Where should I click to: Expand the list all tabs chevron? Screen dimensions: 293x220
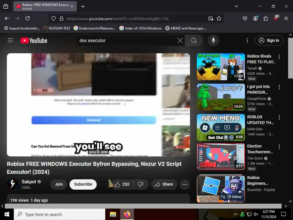236,6
